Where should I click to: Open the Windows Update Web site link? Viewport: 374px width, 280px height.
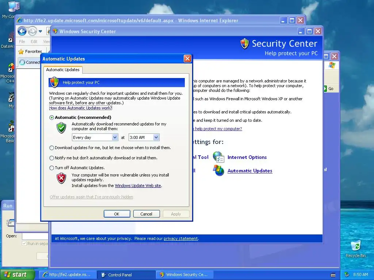138,186
